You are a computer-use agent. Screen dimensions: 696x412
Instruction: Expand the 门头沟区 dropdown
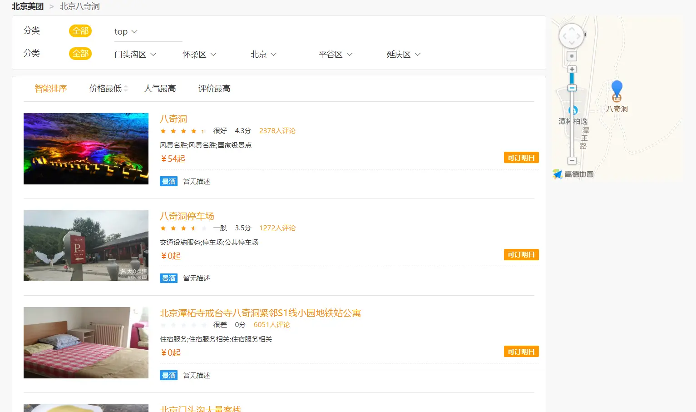[135, 55]
